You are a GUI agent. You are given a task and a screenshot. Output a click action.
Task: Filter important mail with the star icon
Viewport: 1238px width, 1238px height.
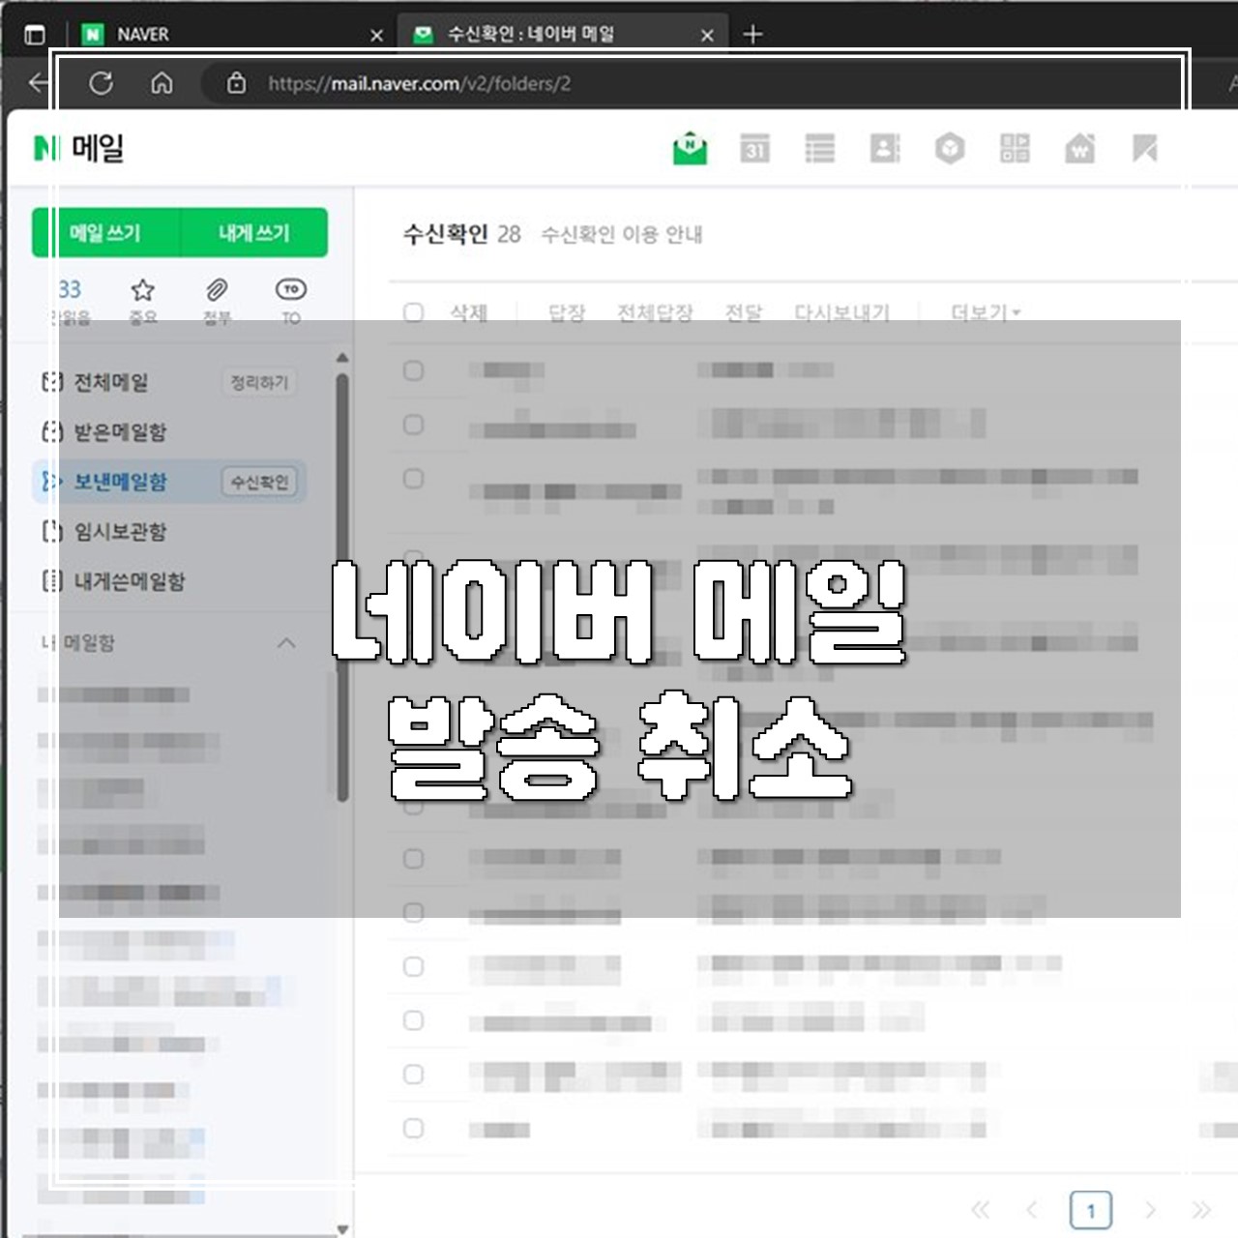pyautogui.click(x=143, y=301)
